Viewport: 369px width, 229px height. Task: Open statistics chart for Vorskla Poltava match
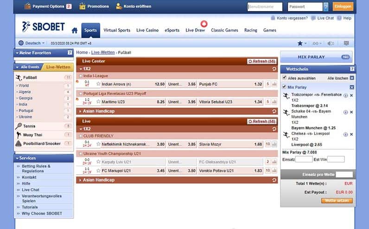(274, 171)
